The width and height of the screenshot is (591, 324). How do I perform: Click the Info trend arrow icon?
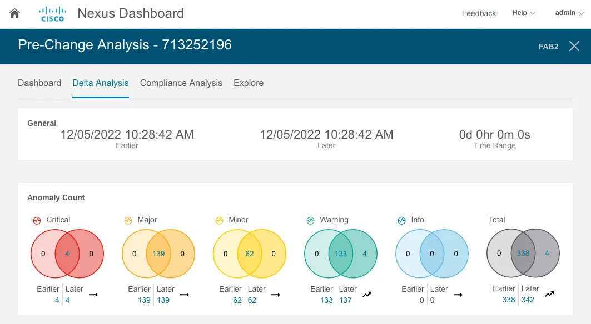458,295
